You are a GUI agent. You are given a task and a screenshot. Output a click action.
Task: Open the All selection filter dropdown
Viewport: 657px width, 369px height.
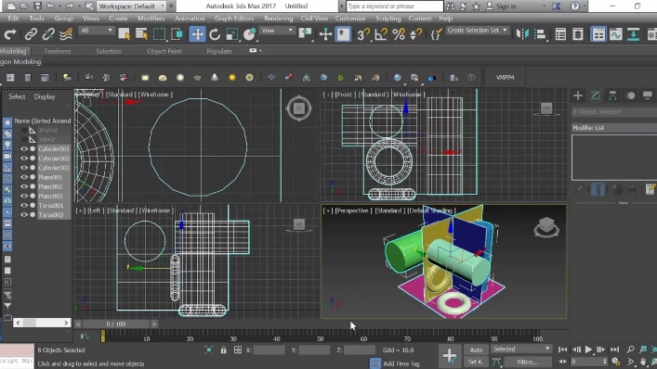[97, 31]
